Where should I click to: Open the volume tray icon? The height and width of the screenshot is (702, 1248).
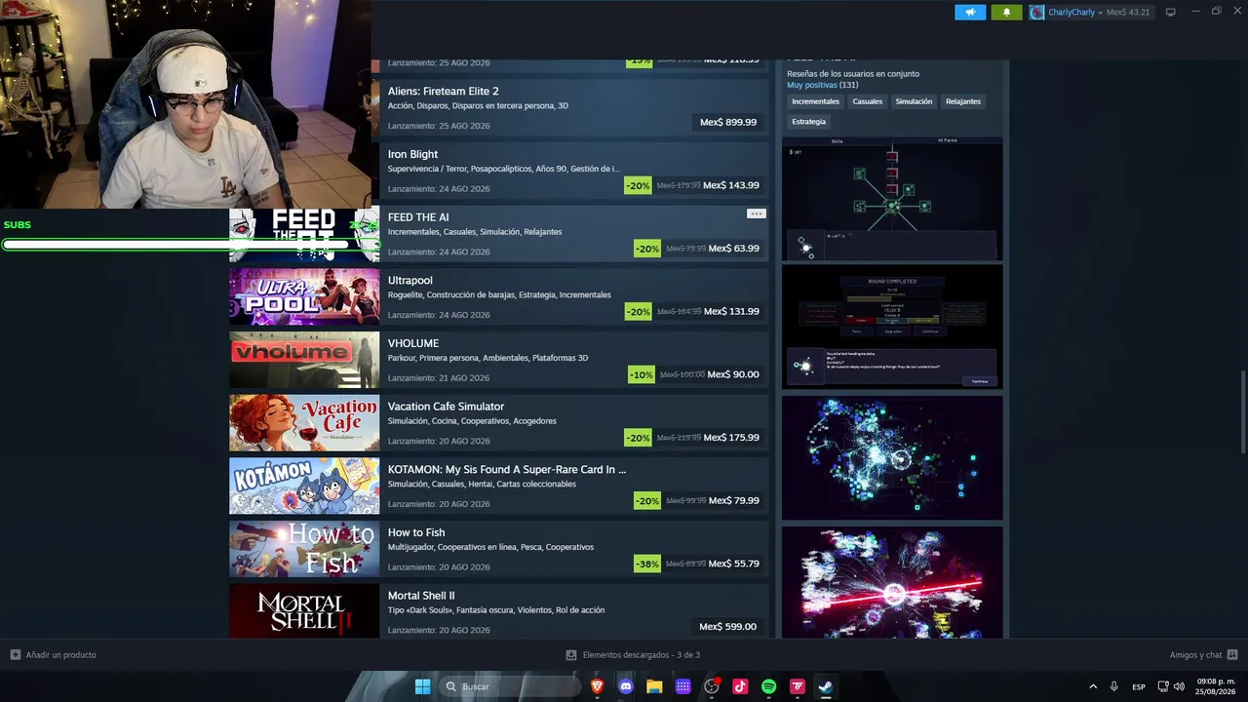tap(1179, 686)
